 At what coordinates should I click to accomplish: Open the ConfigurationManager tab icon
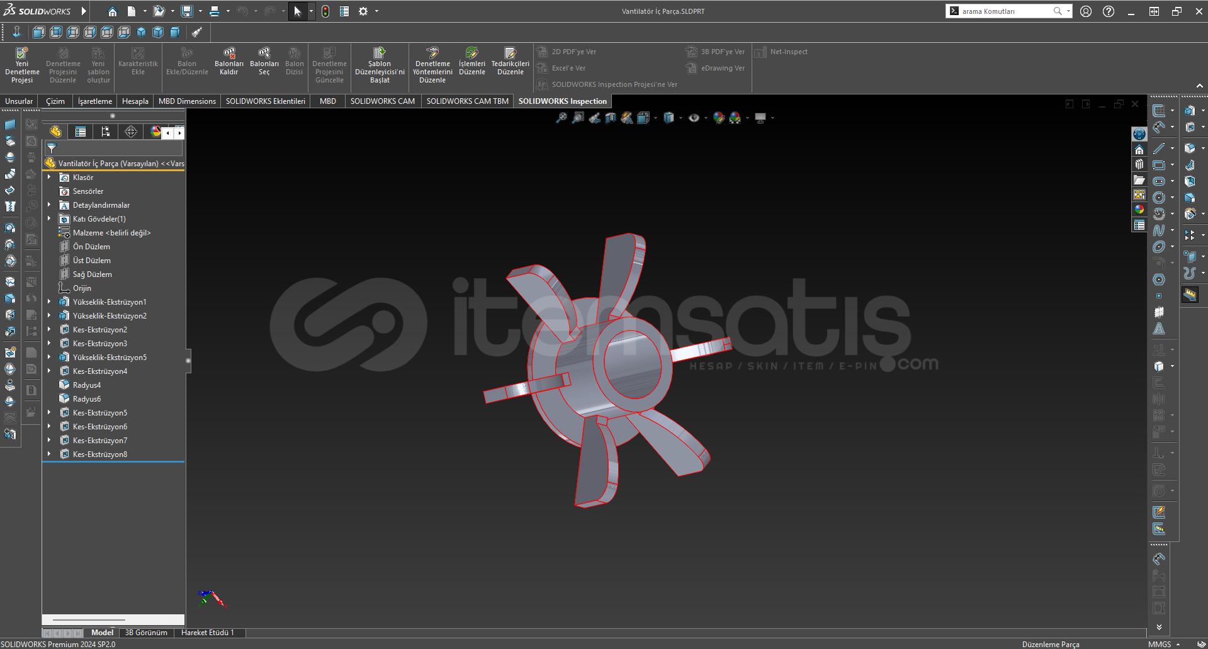(105, 132)
